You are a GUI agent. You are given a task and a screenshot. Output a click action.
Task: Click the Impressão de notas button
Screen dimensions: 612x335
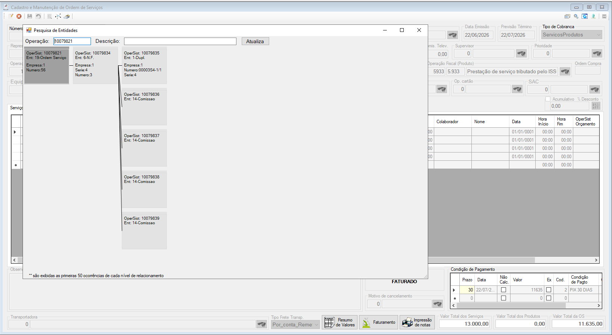[417, 322]
